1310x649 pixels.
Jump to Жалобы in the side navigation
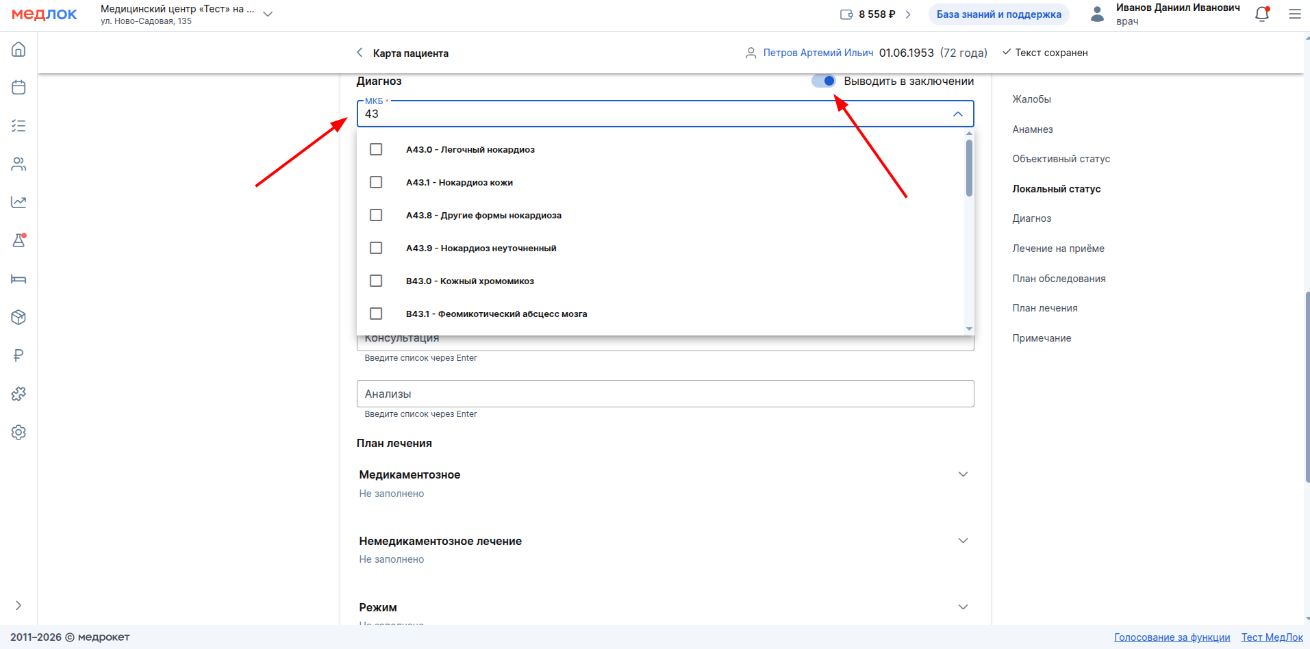coord(1031,99)
